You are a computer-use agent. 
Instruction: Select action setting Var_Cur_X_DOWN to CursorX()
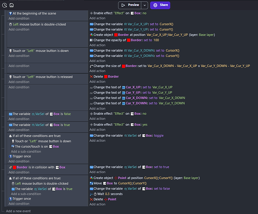click(x=135, y=51)
